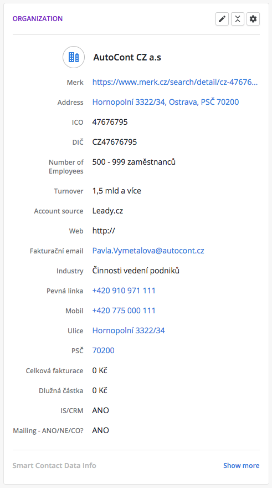Call mobile +420 775 000 111

(x=124, y=311)
